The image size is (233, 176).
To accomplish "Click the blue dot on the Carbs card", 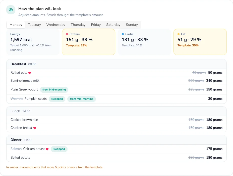I will (x=123, y=34).
